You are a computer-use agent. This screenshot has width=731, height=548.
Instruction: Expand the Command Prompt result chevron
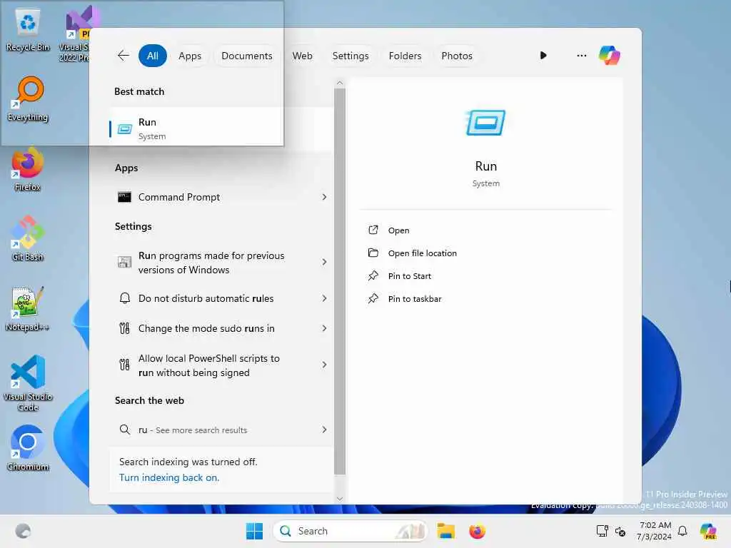pyautogui.click(x=324, y=197)
